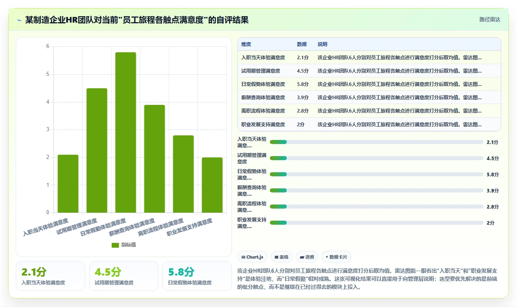Click the 路径雷达 label in header
Viewport: 517px width, 307px height.
490,19
